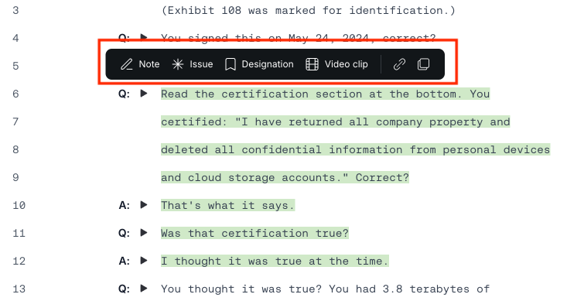This screenshot has height=301, width=567.
Task: Add a Note using the pencil icon
Action: (140, 64)
